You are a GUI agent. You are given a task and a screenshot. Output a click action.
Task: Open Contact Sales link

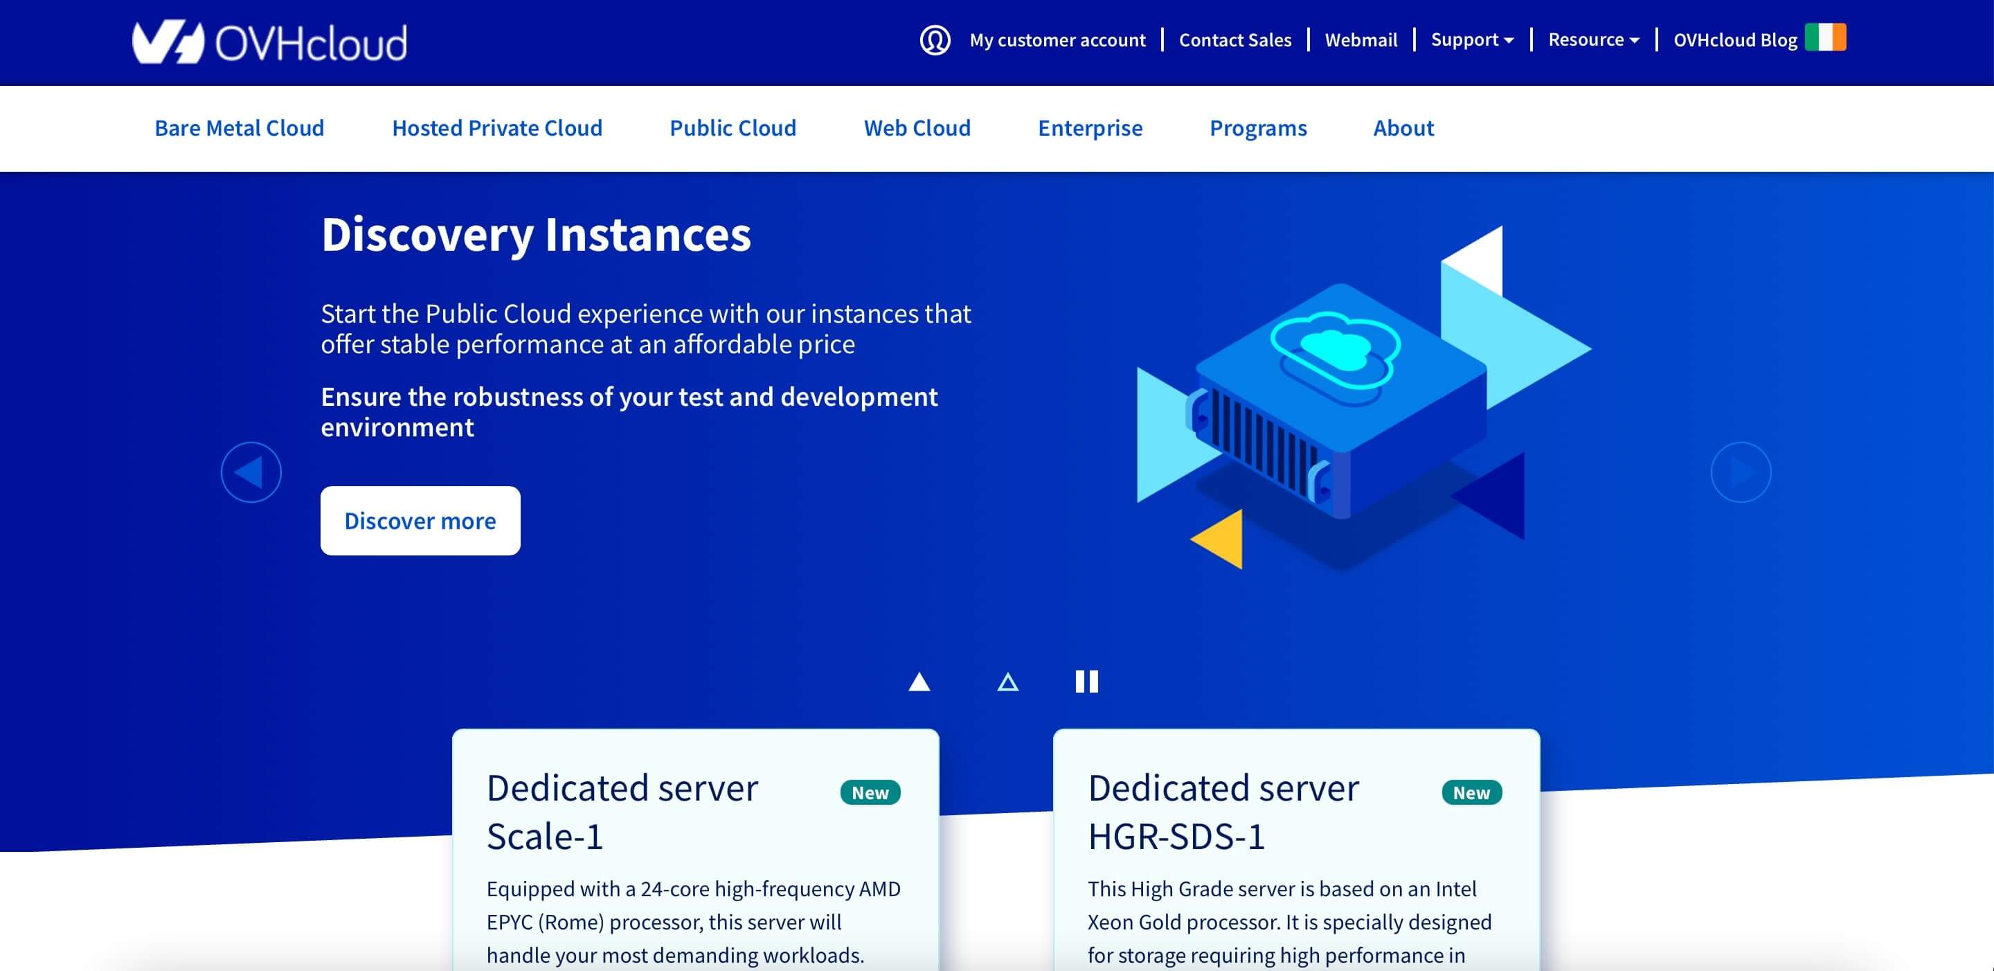[x=1234, y=40]
